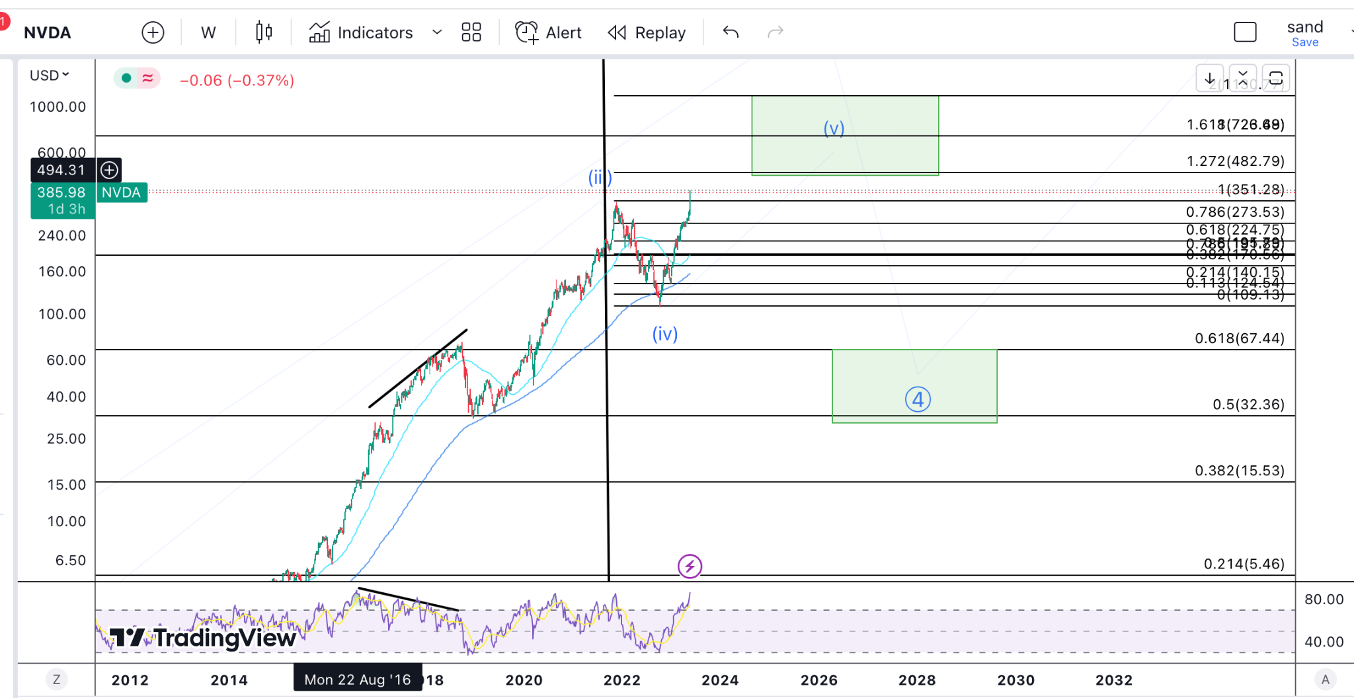The image size is (1354, 698).
Task: Open the NVDA symbol search
Action: coord(48,32)
